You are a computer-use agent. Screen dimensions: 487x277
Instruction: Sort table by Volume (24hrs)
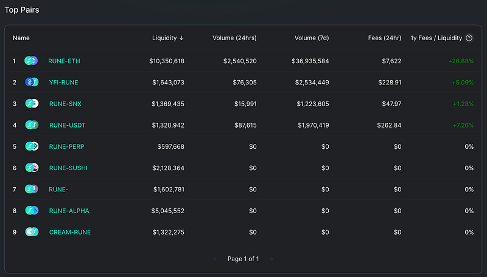234,38
